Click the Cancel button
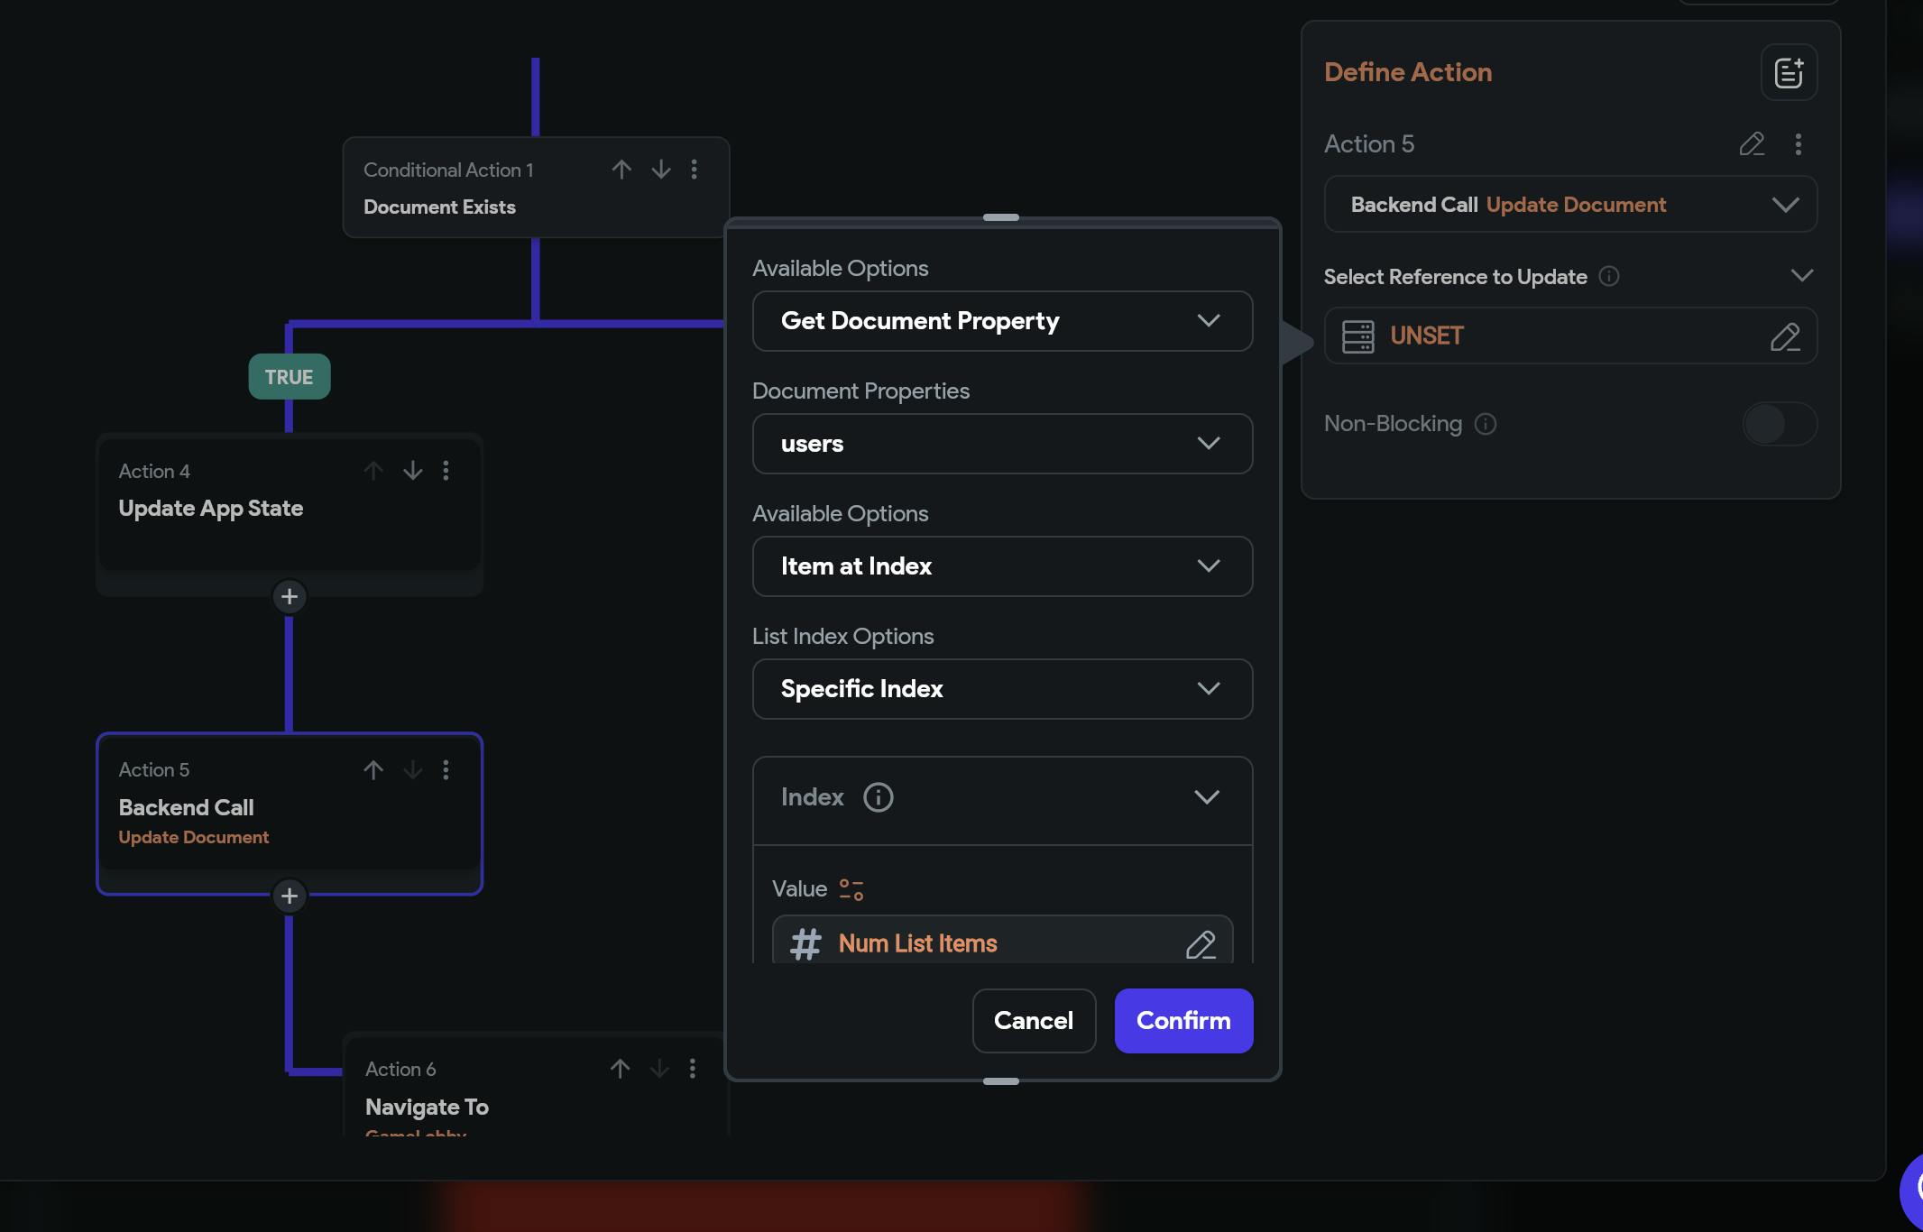Screen dimensions: 1923x1232 tap(1034, 1021)
